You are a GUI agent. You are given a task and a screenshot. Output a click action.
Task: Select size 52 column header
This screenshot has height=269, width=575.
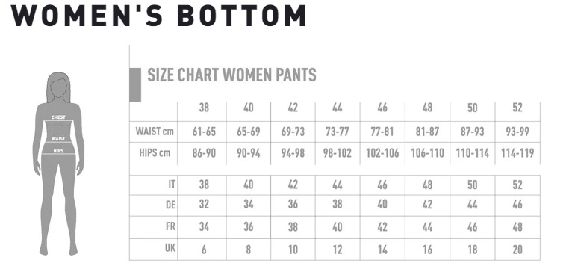pyautogui.click(x=517, y=108)
